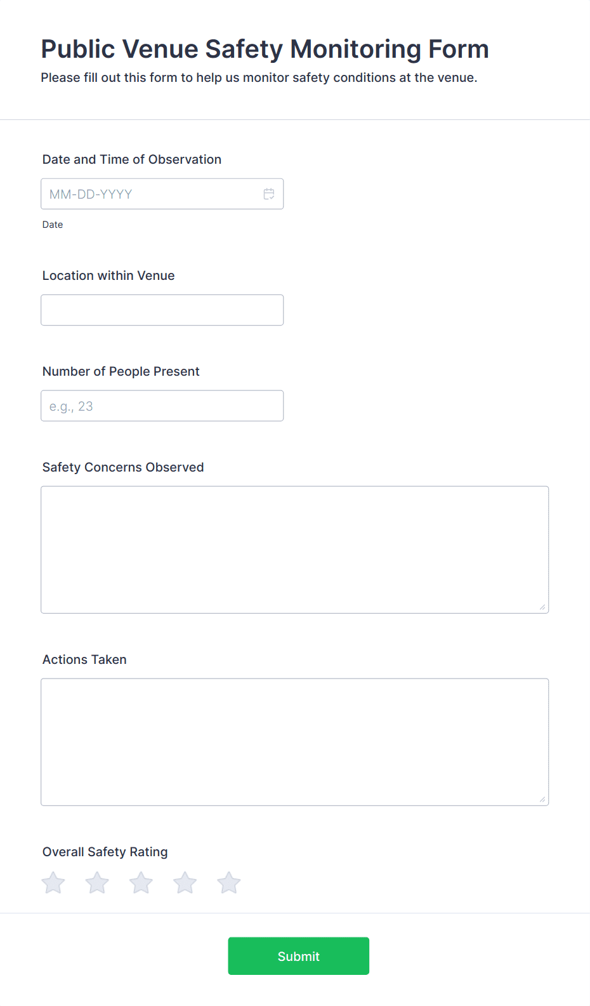Select the second rating star

pos(97,882)
